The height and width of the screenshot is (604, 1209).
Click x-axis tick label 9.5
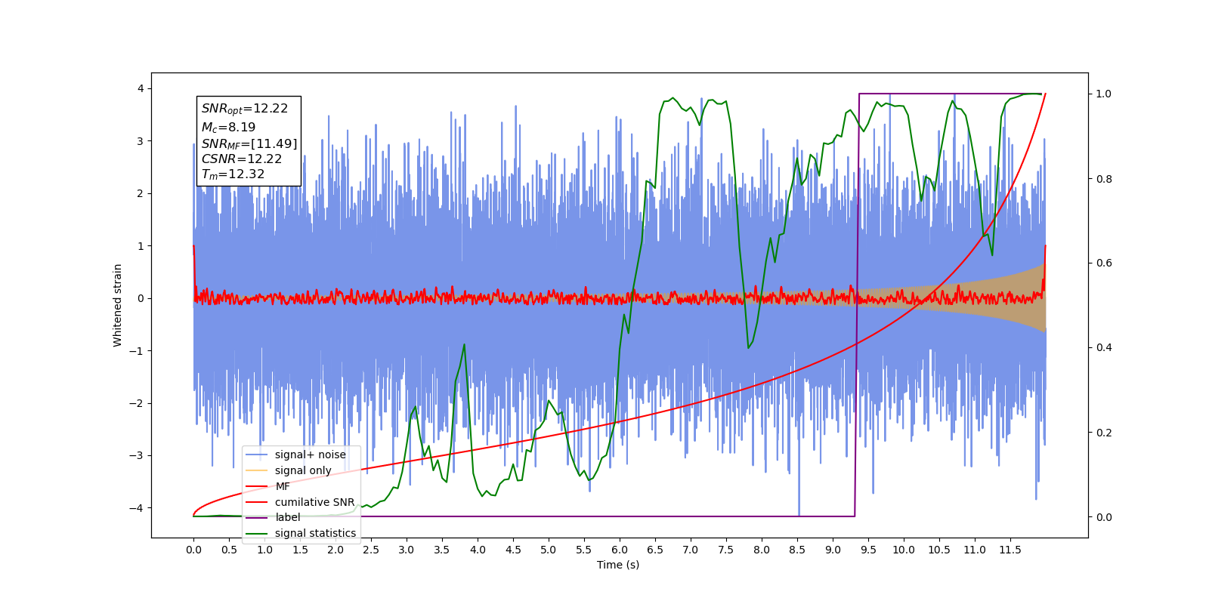tap(867, 550)
